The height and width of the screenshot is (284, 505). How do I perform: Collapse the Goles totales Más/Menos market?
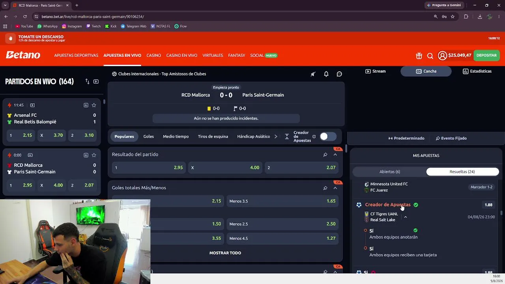(x=335, y=188)
